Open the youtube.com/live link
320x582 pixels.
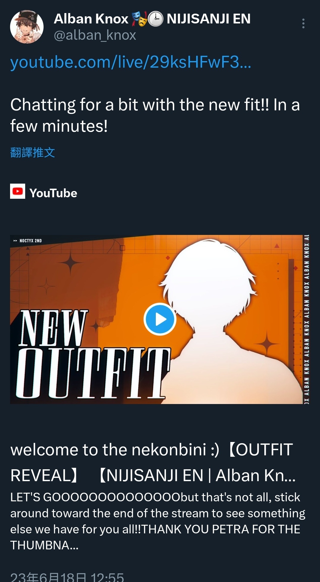pyautogui.click(x=130, y=62)
